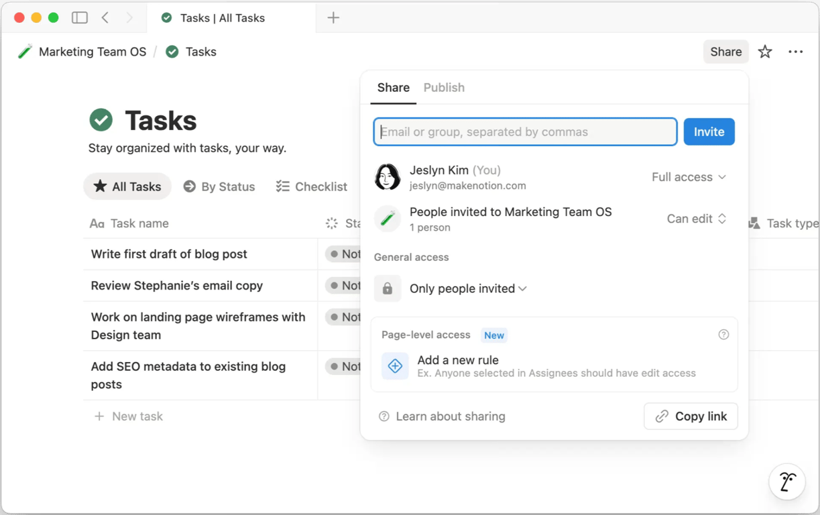820x515 pixels.
Task: Click the star favorite icon
Action: (x=765, y=52)
